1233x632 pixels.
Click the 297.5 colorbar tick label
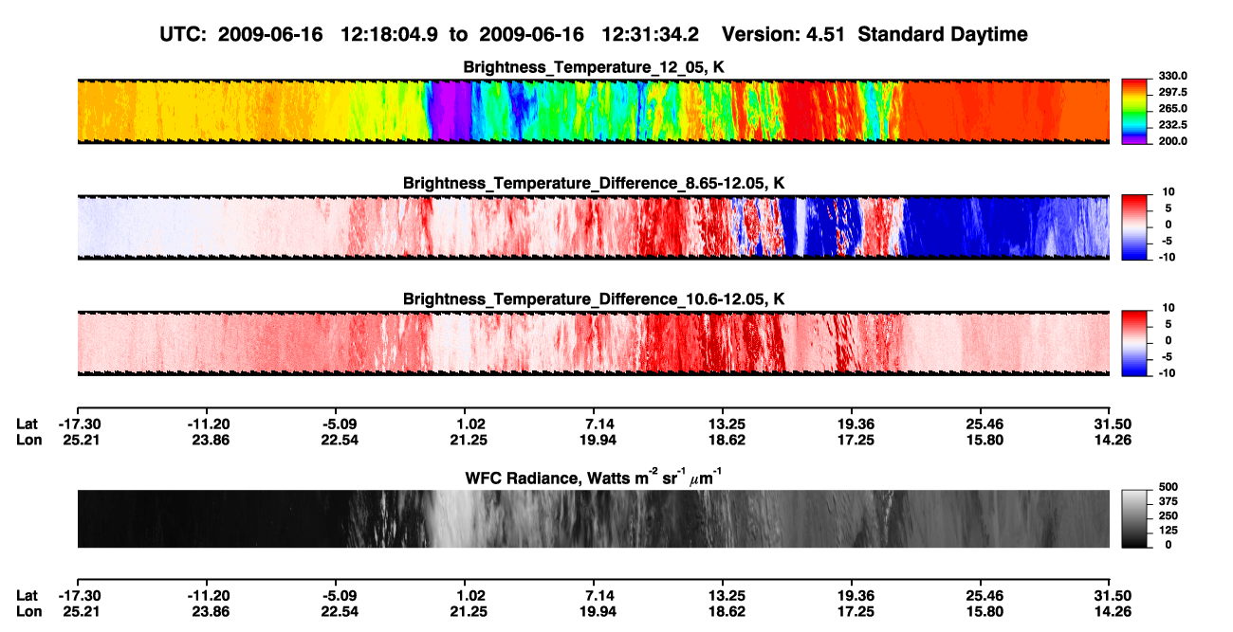click(x=1170, y=92)
